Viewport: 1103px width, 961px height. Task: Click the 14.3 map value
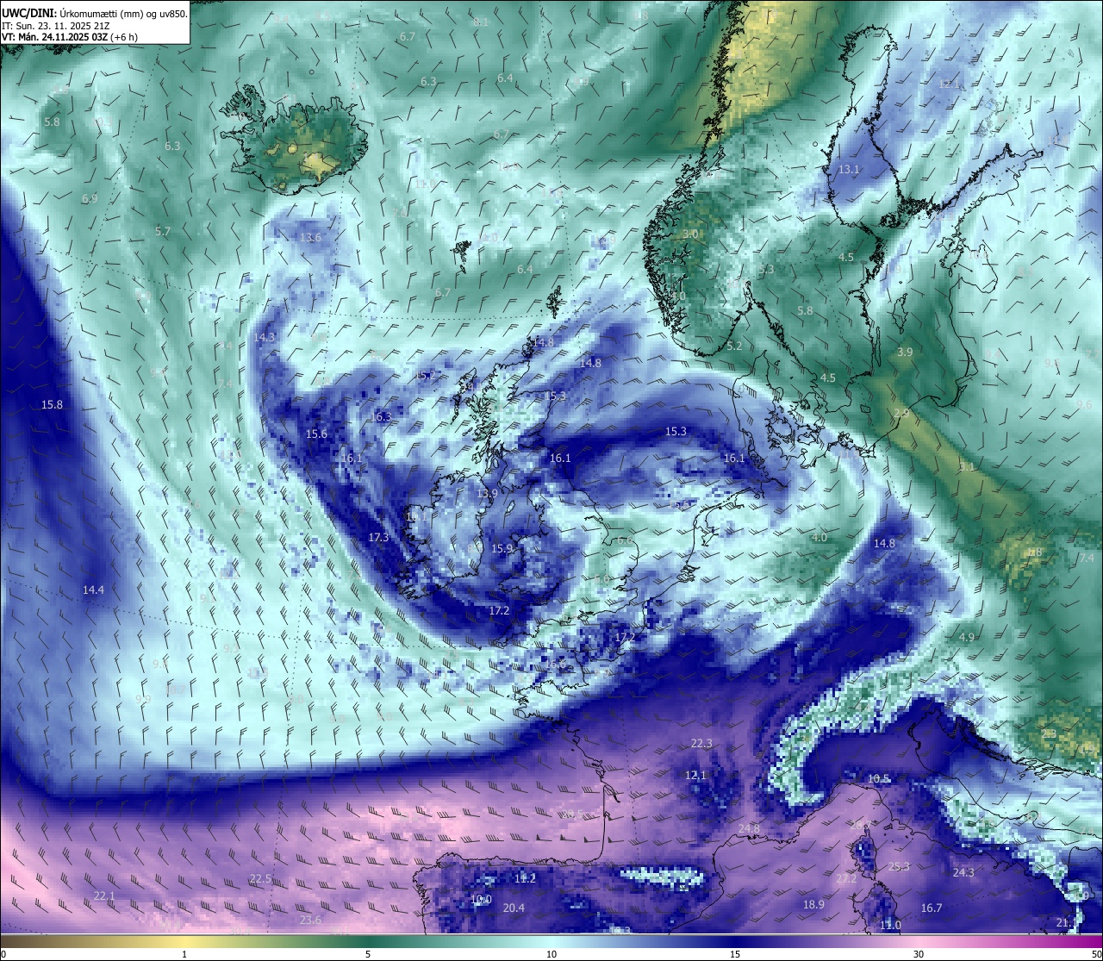[265, 337]
